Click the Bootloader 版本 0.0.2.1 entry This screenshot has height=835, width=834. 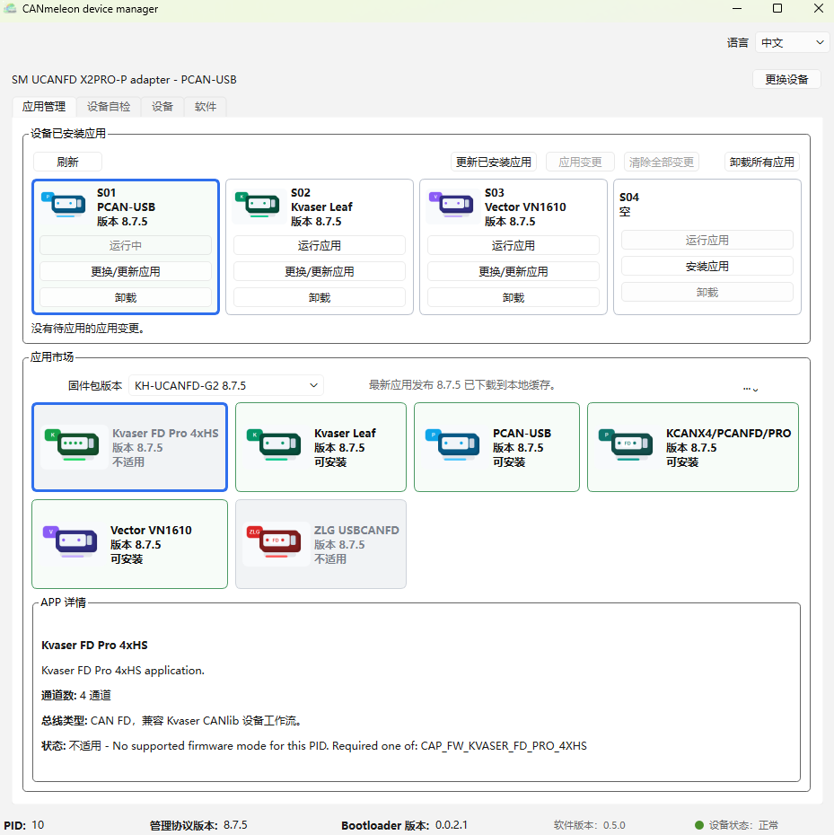point(404,825)
